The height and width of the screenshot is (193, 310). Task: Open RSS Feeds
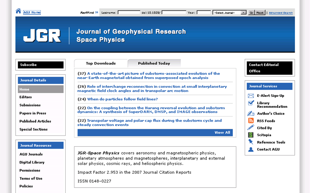click(266, 121)
